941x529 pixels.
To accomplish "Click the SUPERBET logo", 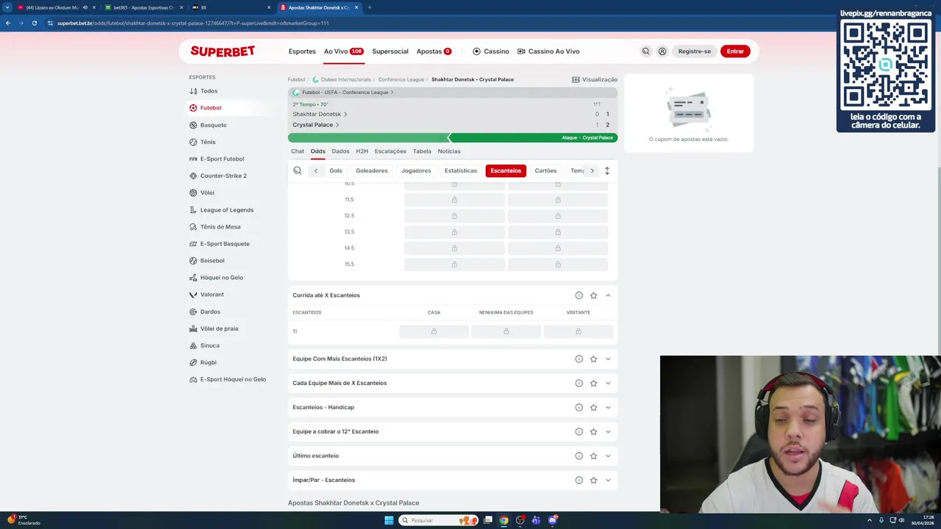I will [223, 51].
